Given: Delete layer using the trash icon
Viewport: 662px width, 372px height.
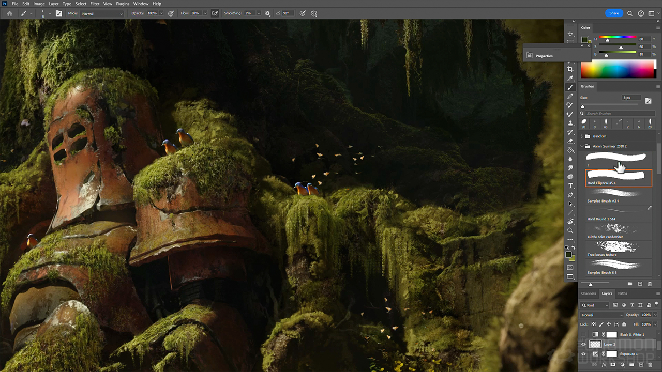Looking at the screenshot, I should [650, 365].
